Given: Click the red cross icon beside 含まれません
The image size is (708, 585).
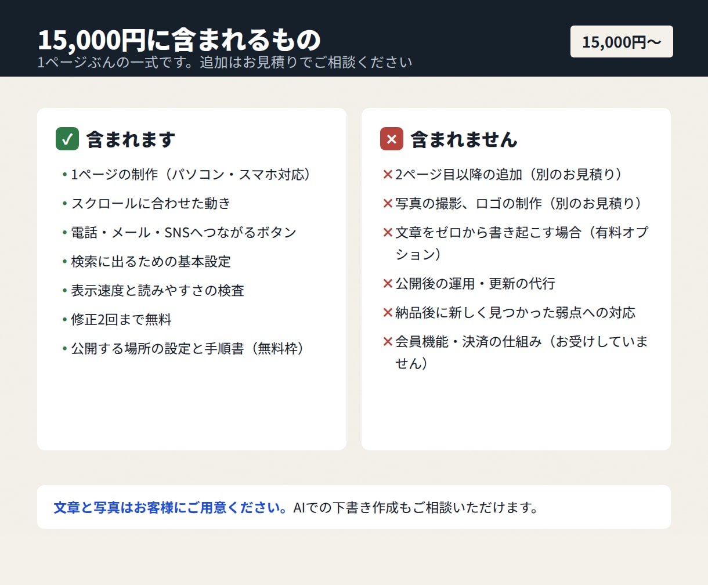Looking at the screenshot, I should coord(392,139).
